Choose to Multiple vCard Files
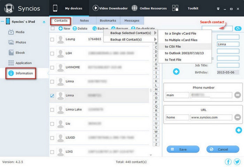The height and width of the screenshot is (167, 244). click(185, 40)
